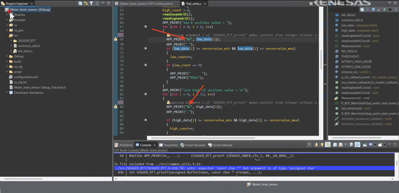Open the Smart Browser tab
Image resolution: width=399 pixels, height=193 pixels.
click(x=193, y=145)
